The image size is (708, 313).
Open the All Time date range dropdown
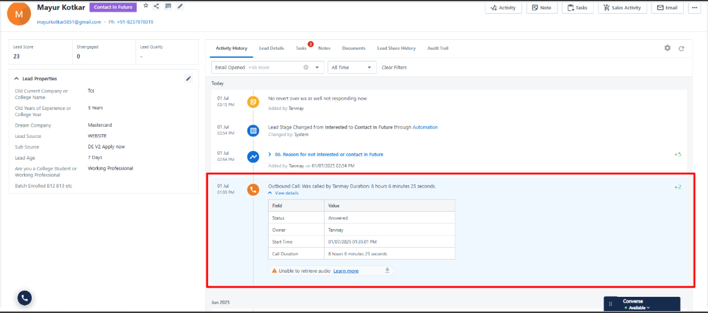click(x=352, y=67)
